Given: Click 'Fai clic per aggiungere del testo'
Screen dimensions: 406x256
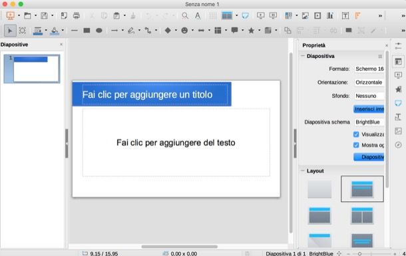Looking at the screenshot, I should click(176, 143).
